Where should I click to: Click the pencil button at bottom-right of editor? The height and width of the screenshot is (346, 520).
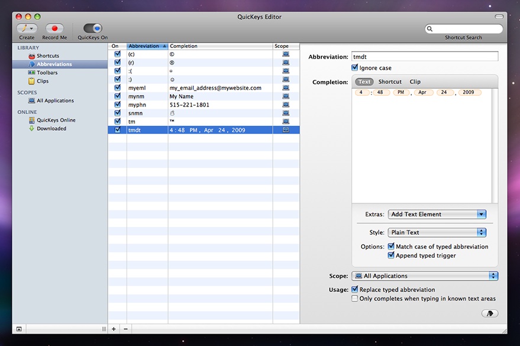[x=490, y=313]
